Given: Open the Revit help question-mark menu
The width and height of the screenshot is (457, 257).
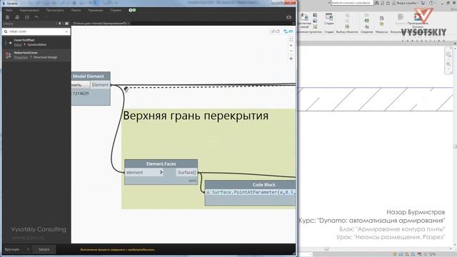Looking at the screenshot, I should (x=431, y=3).
